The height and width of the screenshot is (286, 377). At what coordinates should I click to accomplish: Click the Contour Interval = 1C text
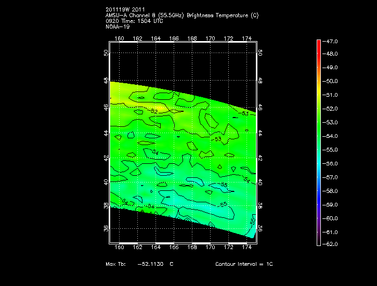pos(244,264)
